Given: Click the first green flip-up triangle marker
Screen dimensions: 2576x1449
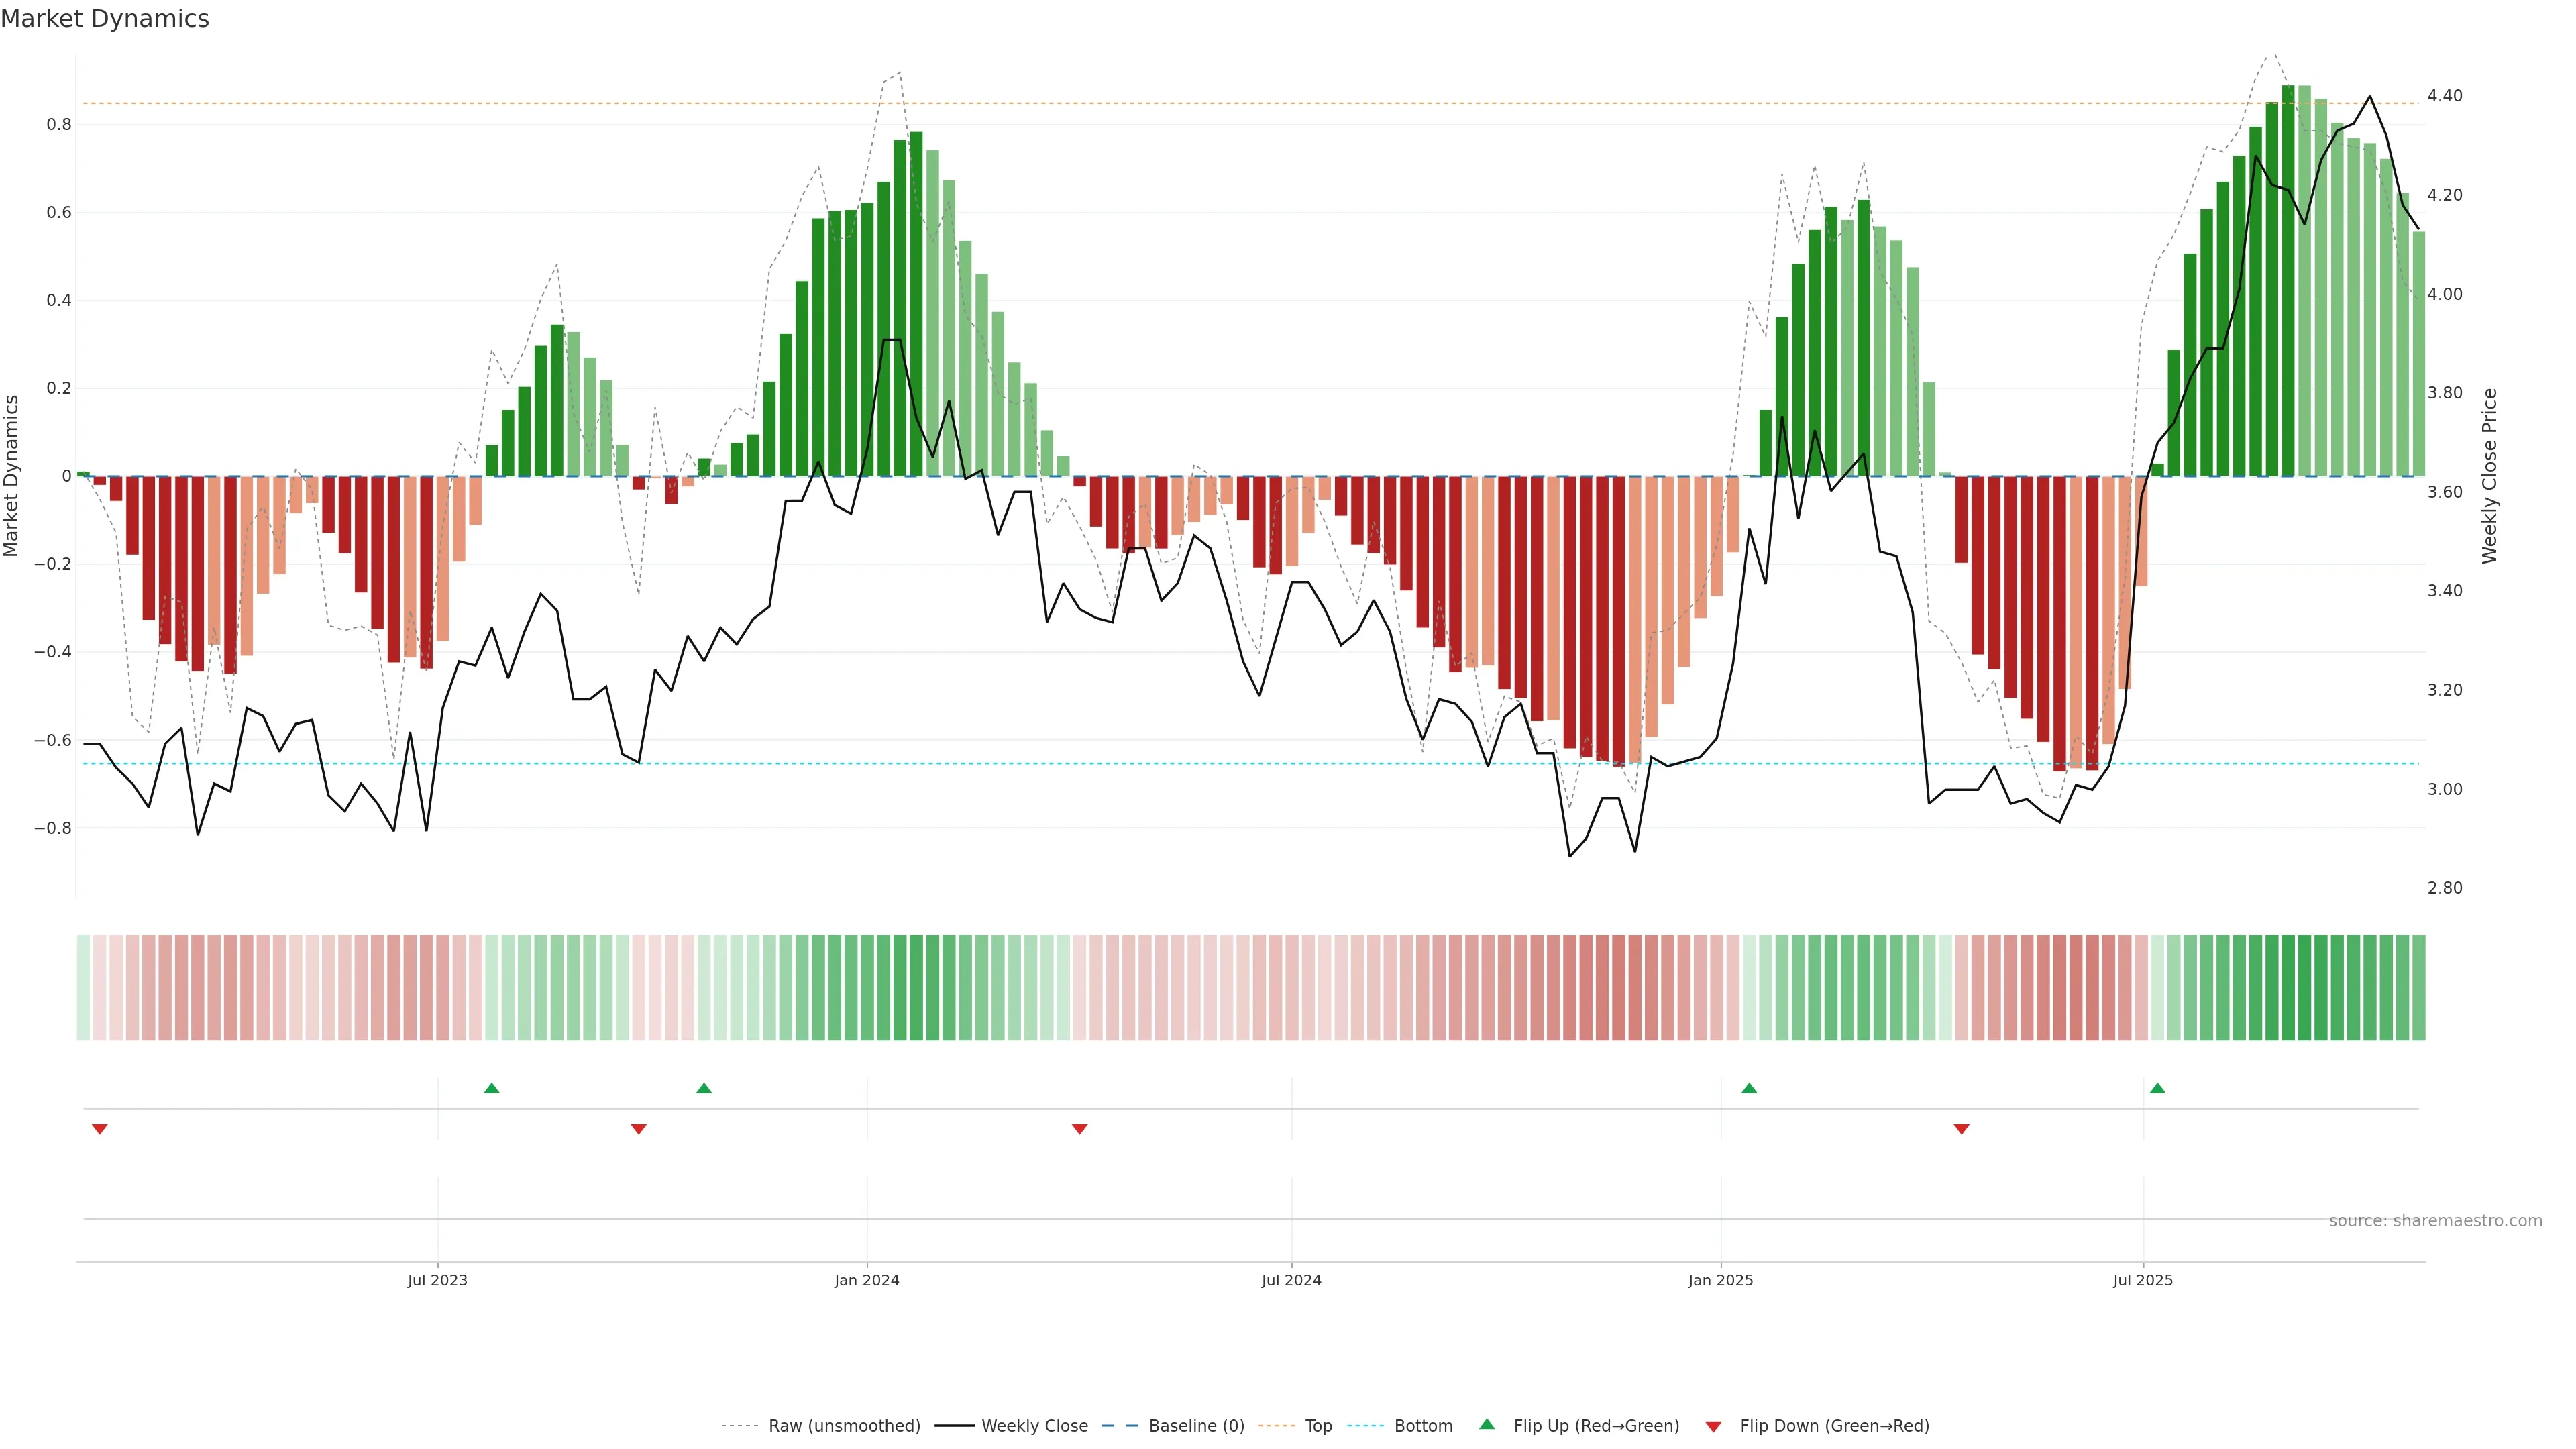Looking at the screenshot, I should [x=491, y=1088].
